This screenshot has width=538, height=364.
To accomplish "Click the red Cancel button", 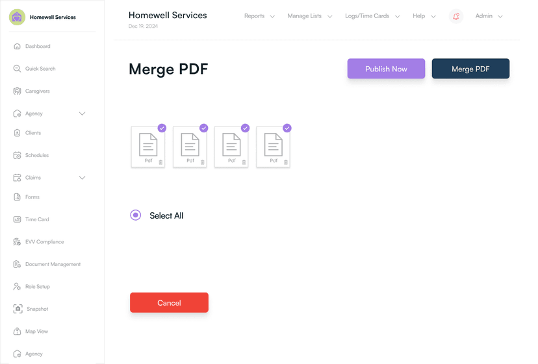I will pyautogui.click(x=169, y=303).
